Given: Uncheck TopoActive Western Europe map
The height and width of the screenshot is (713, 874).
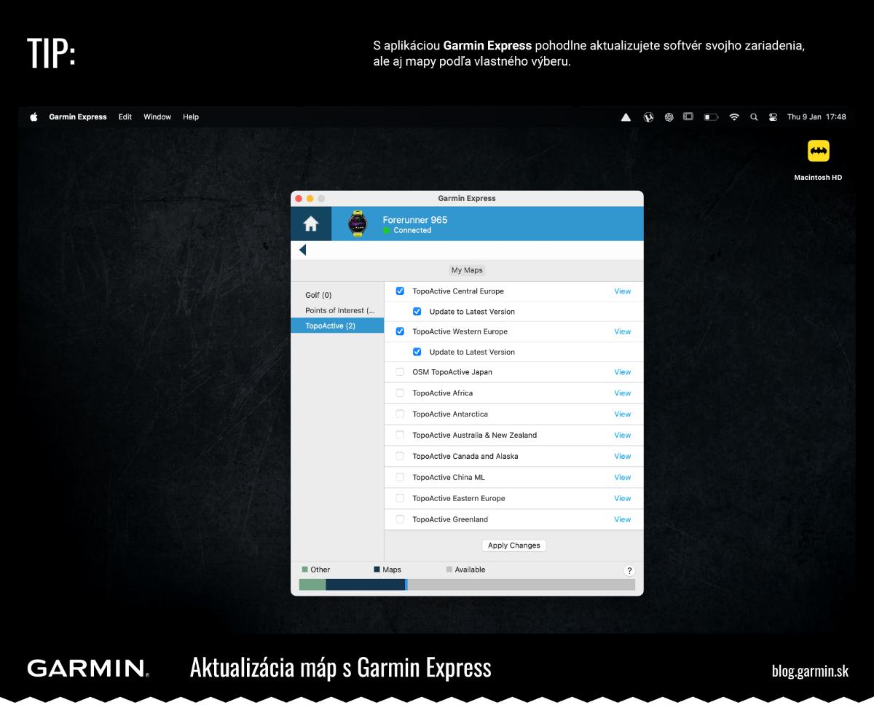Looking at the screenshot, I should click(x=400, y=331).
